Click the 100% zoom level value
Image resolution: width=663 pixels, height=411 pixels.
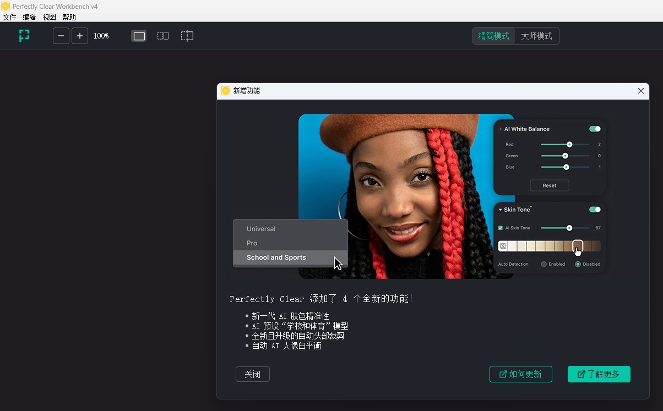(101, 36)
